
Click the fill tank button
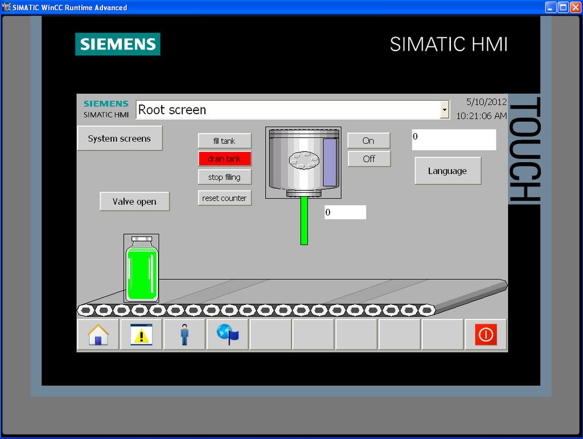[x=224, y=141]
